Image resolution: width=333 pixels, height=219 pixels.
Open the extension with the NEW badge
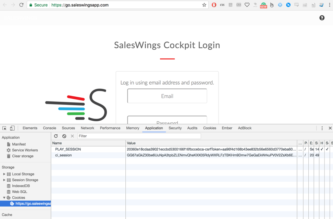tap(263, 5)
